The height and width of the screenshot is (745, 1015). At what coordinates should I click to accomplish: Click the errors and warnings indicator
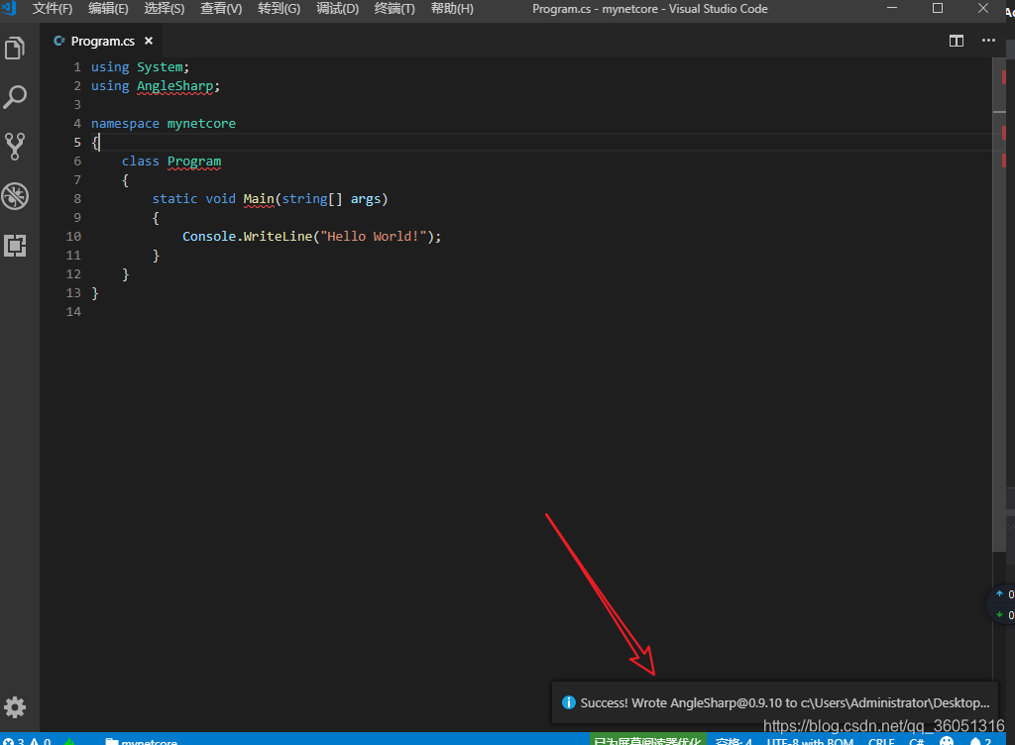point(25,740)
